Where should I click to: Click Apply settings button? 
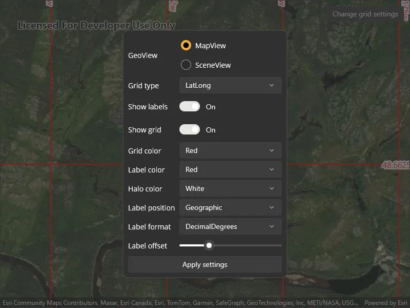coord(204,264)
